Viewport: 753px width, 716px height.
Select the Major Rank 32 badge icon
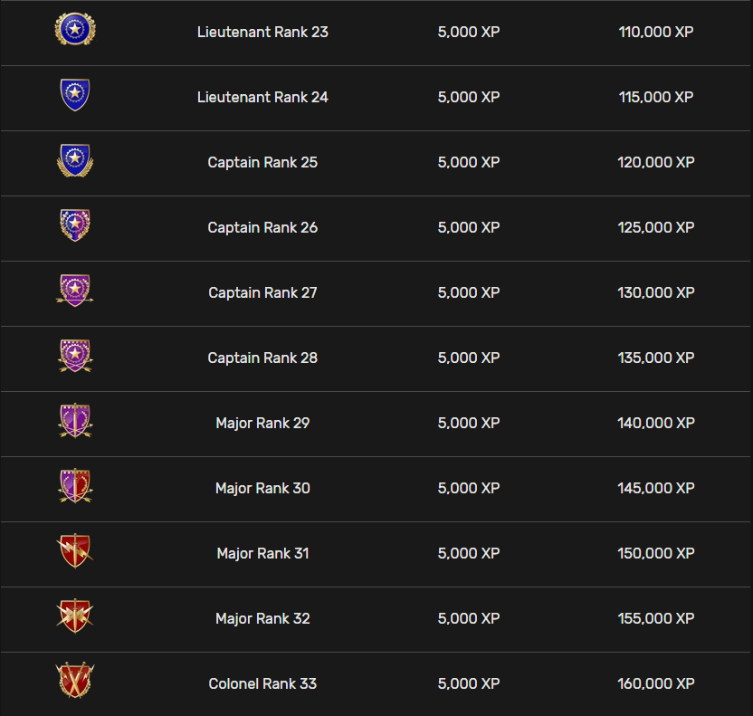(74, 616)
